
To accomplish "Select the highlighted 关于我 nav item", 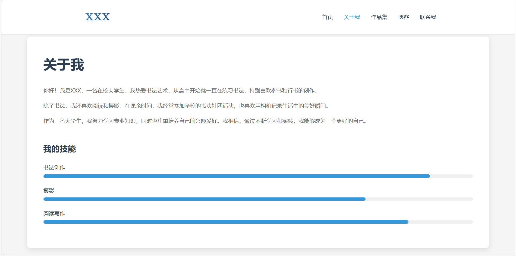I will [352, 17].
